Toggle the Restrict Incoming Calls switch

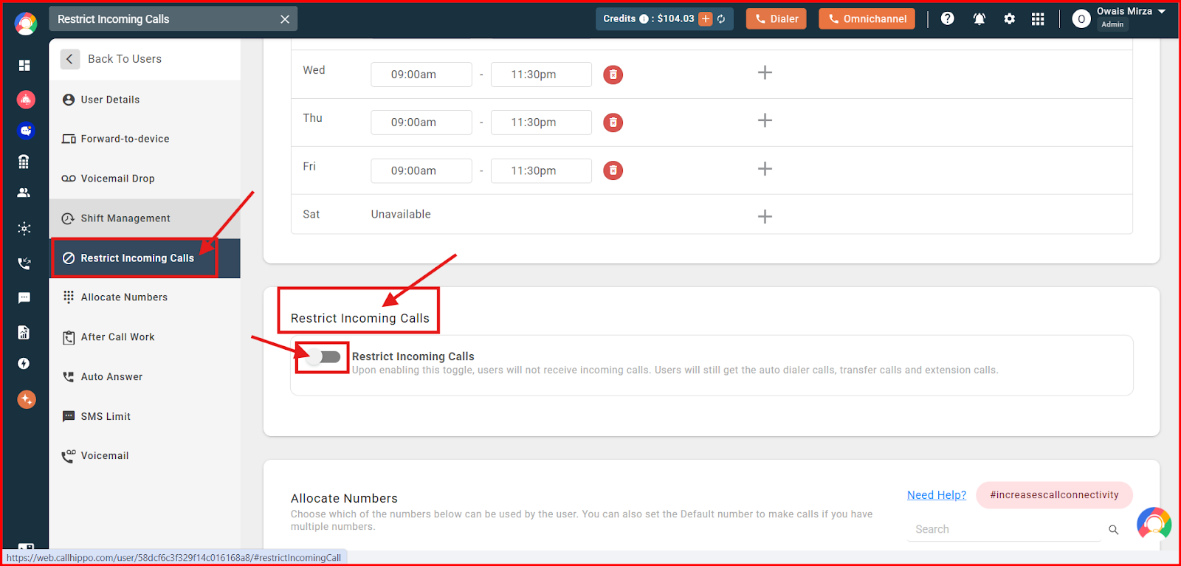coord(324,357)
